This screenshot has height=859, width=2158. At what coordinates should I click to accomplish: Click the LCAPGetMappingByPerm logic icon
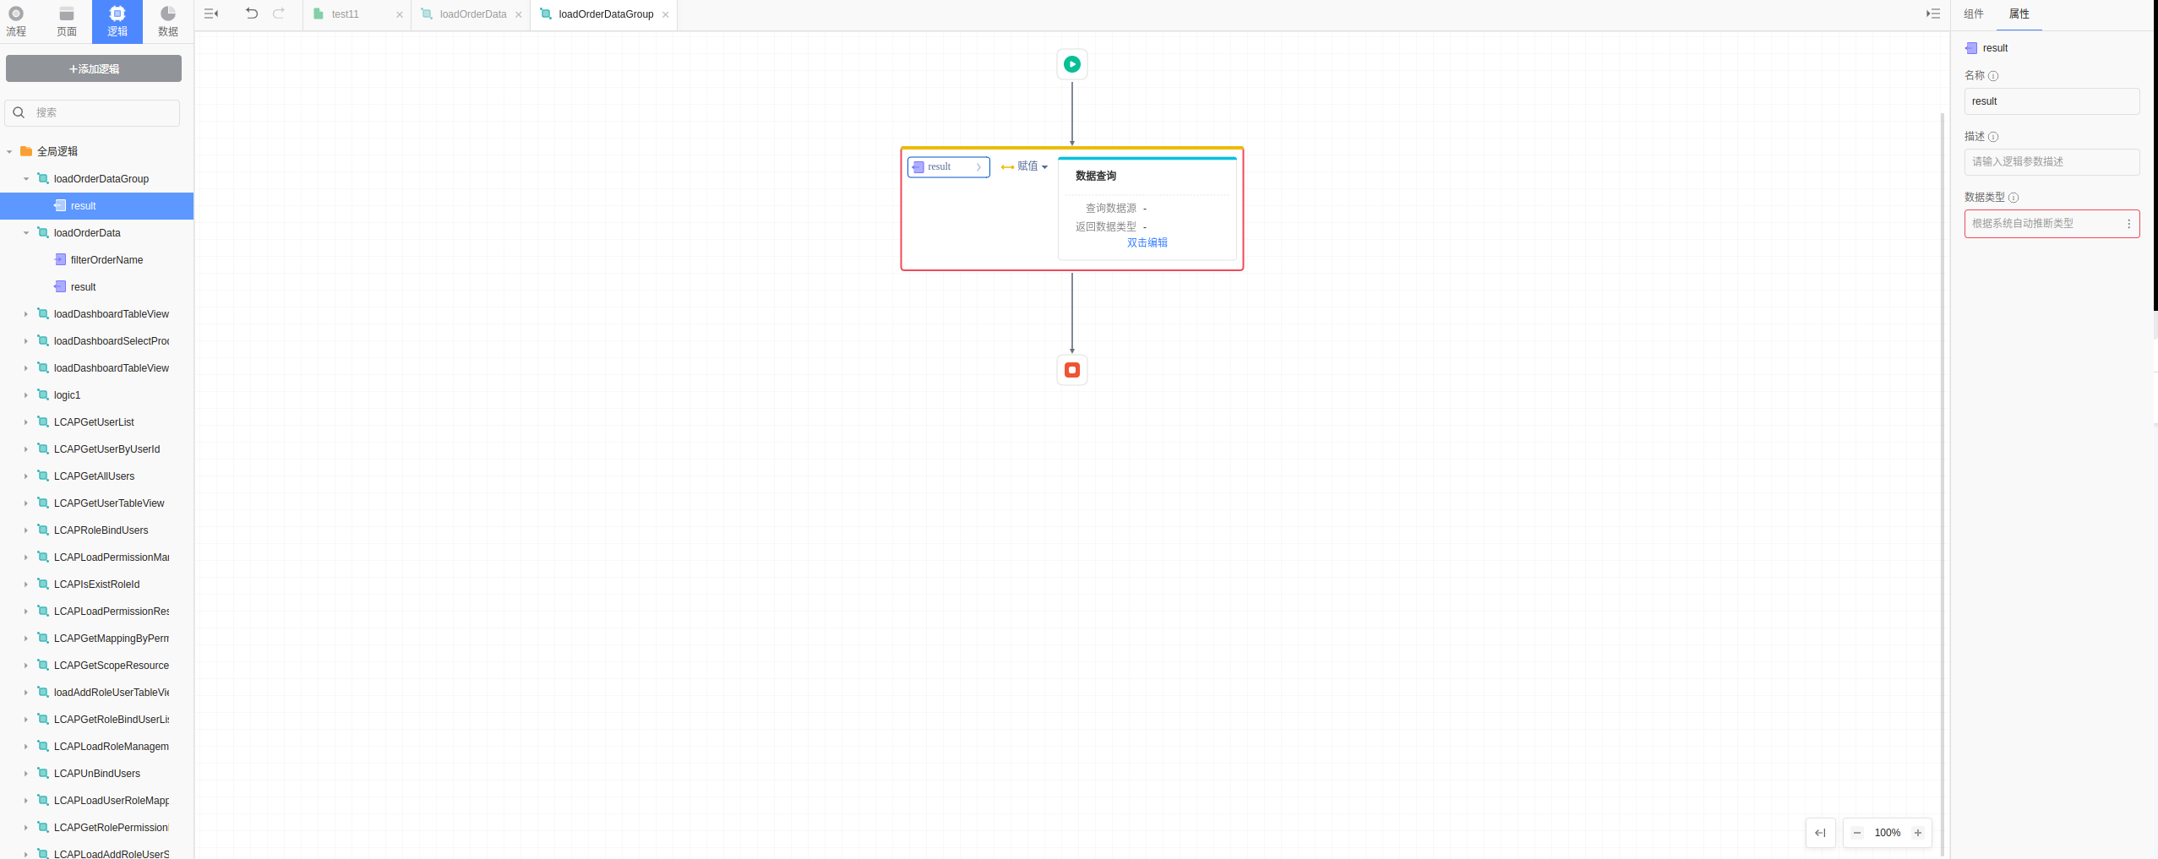[x=43, y=638]
